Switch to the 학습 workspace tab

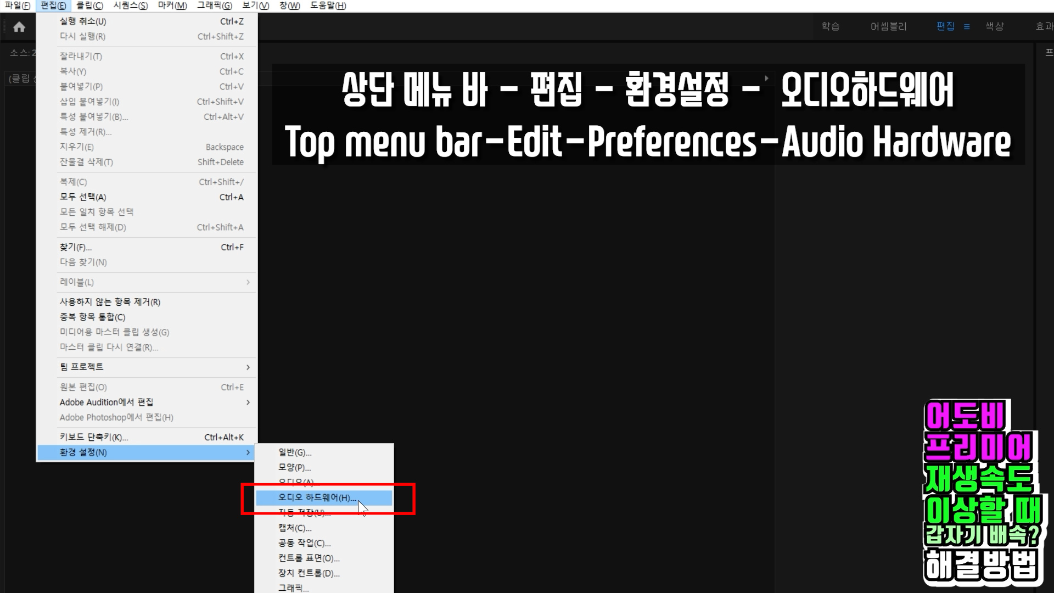click(830, 26)
